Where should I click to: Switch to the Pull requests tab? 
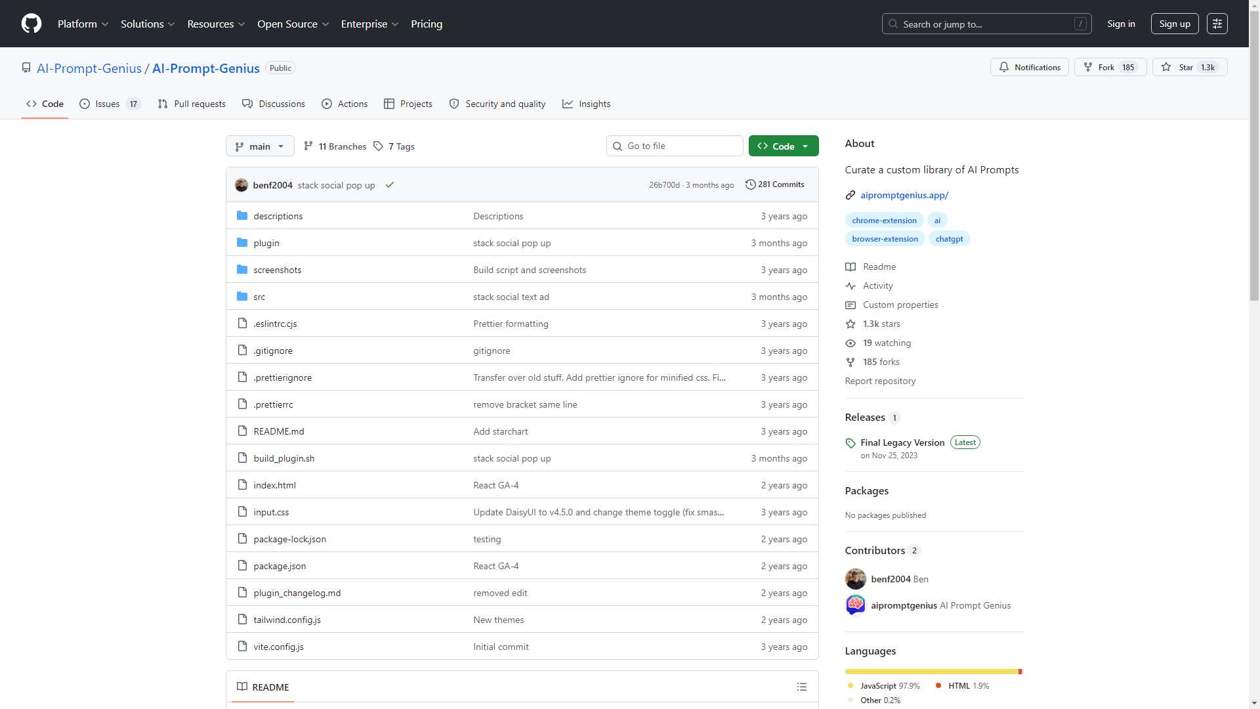[x=192, y=104]
